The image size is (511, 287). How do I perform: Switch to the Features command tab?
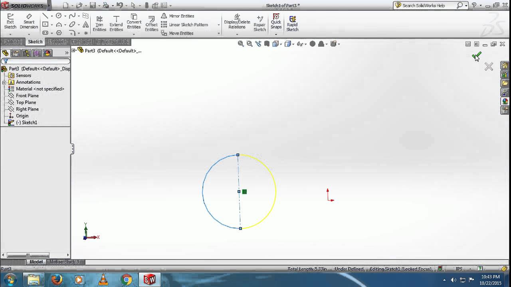12,41
